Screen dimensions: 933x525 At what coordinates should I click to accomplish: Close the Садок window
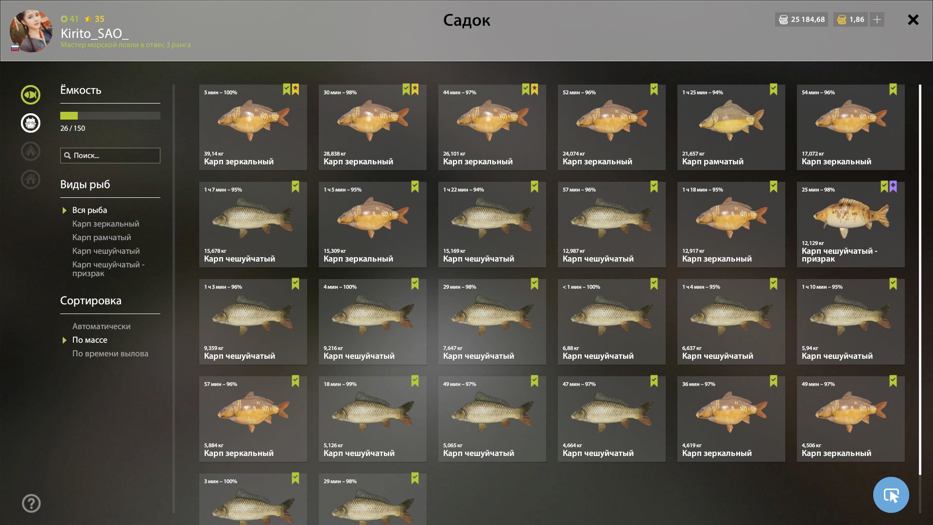(913, 19)
